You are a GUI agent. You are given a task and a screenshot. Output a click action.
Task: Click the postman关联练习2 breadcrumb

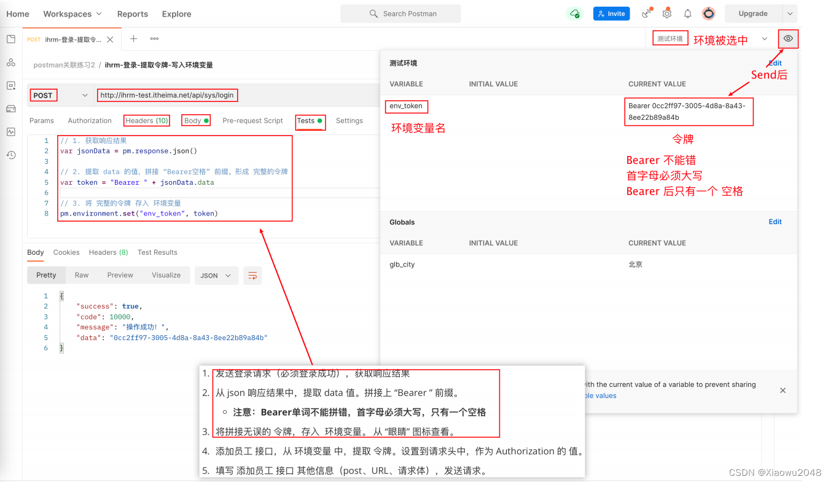[x=64, y=65]
